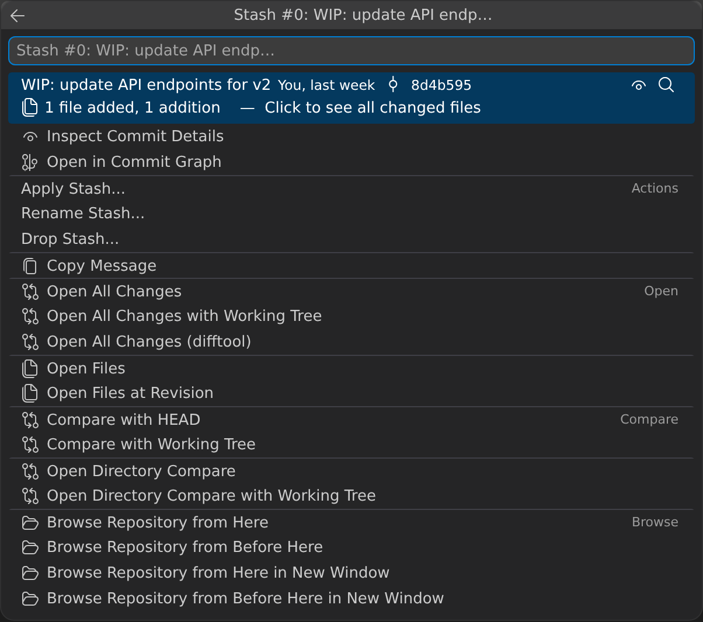The height and width of the screenshot is (622, 703).
Task: Click icon beside Compare with Working Tree
Action: click(x=30, y=445)
